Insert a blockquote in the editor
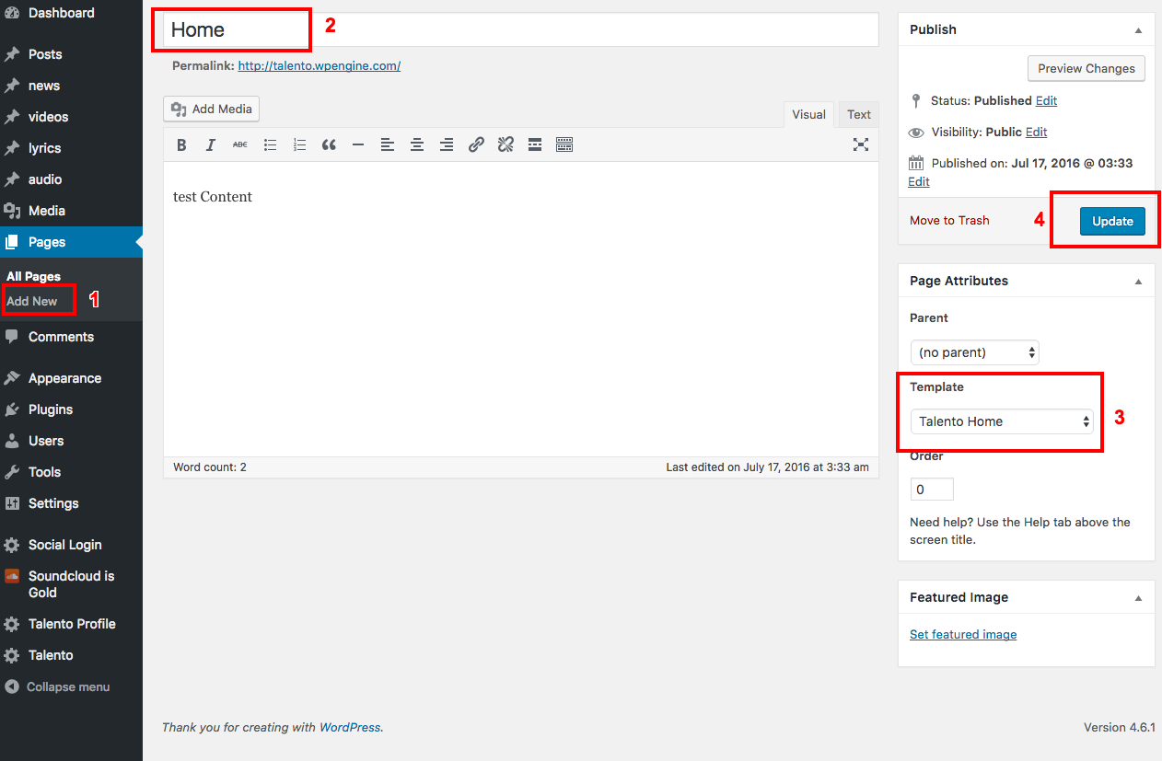This screenshot has height=761, width=1162. click(x=329, y=144)
